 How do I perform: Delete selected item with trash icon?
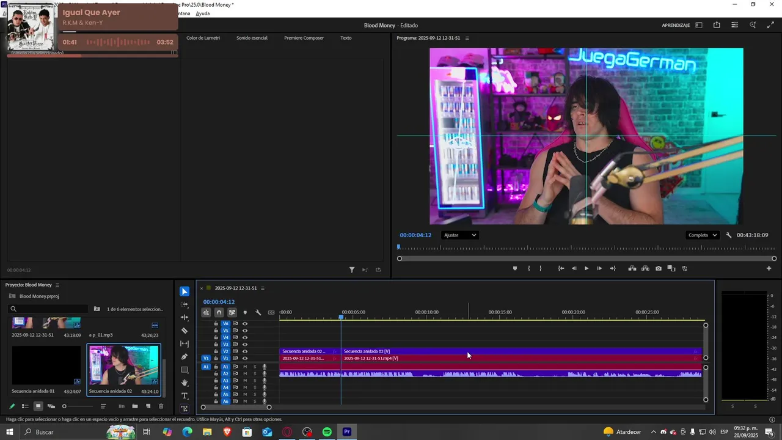point(161,406)
